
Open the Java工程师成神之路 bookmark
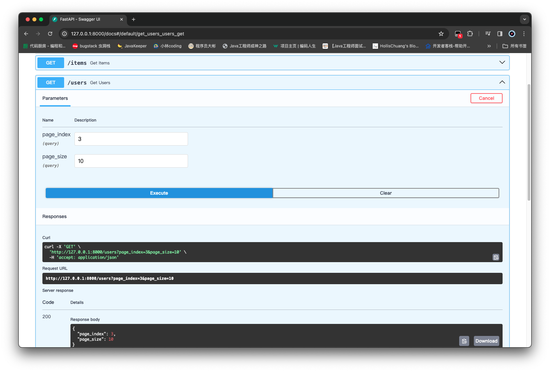pyautogui.click(x=244, y=46)
